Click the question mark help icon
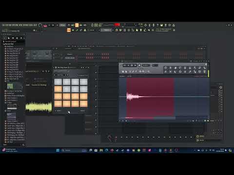 157,25
